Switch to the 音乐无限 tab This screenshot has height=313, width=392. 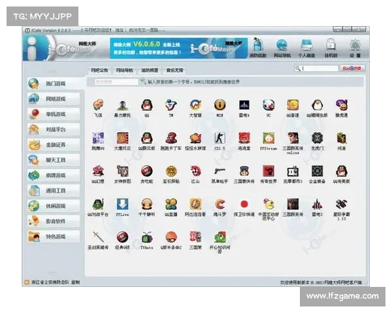tap(174, 70)
